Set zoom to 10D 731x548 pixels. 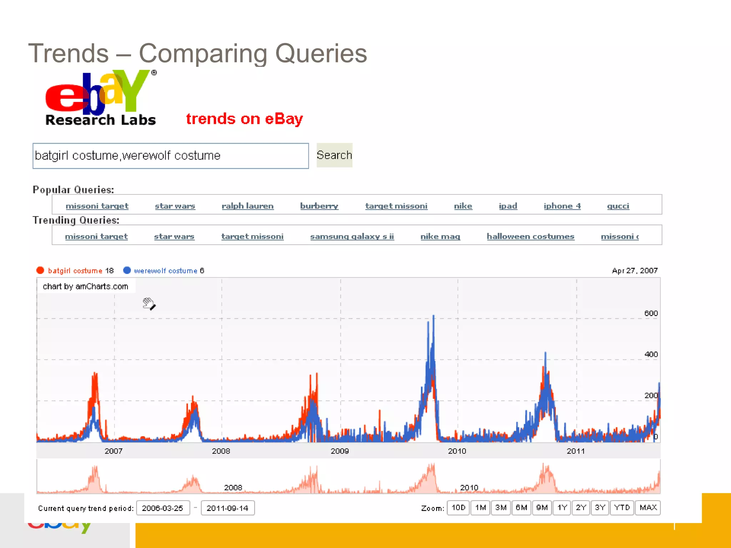click(458, 508)
